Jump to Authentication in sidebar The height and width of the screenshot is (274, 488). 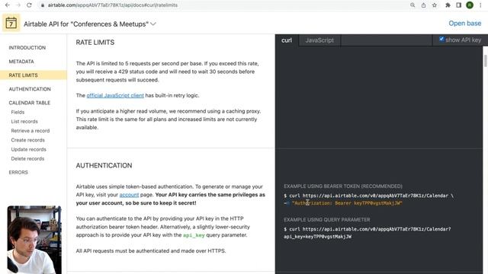(30, 89)
